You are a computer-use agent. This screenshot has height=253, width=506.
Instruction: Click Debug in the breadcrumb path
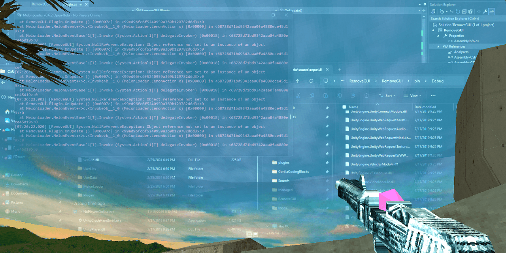click(x=437, y=81)
